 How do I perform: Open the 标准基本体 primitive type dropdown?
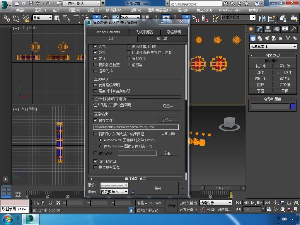(x=273, y=47)
